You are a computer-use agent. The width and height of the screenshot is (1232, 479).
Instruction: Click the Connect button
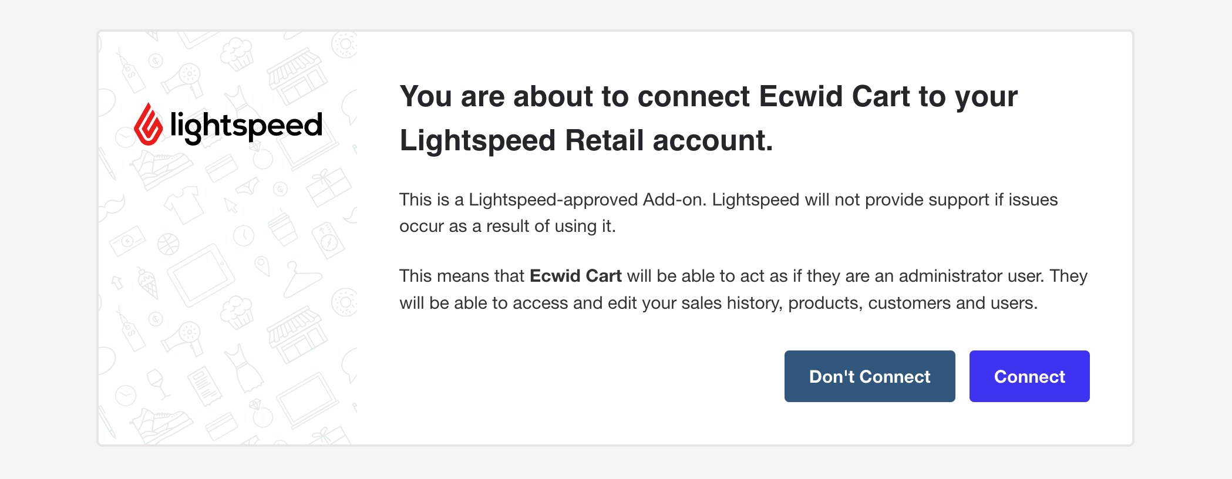click(1029, 376)
